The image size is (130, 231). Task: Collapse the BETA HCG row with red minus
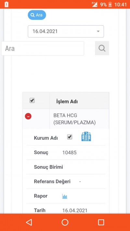(x=28, y=116)
